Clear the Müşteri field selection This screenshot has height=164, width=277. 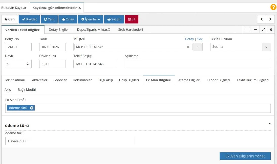point(188,47)
